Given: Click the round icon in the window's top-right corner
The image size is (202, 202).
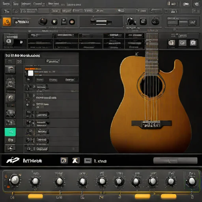Looking at the screenshot, I should (196, 4).
